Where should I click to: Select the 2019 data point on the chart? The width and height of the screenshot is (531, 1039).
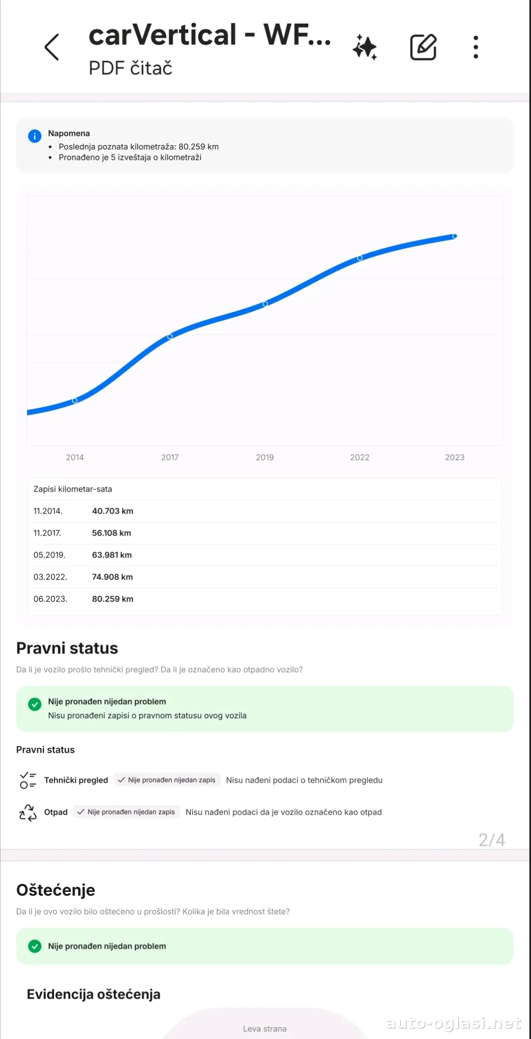coord(265,304)
